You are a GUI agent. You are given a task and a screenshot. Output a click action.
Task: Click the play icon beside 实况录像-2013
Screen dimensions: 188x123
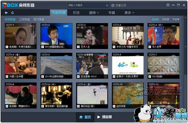click(78, 76)
